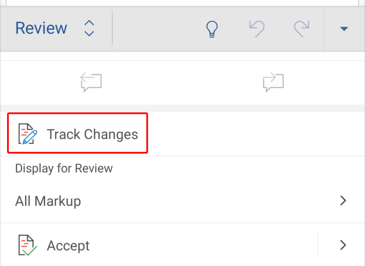This screenshot has width=365, height=266.
Task: Click the Accept checkmark document icon
Action: [27, 246]
